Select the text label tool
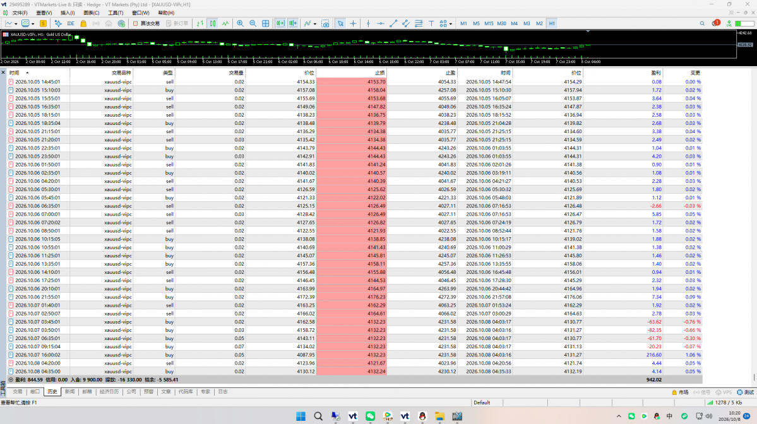757x424 pixels. (431, 23)
